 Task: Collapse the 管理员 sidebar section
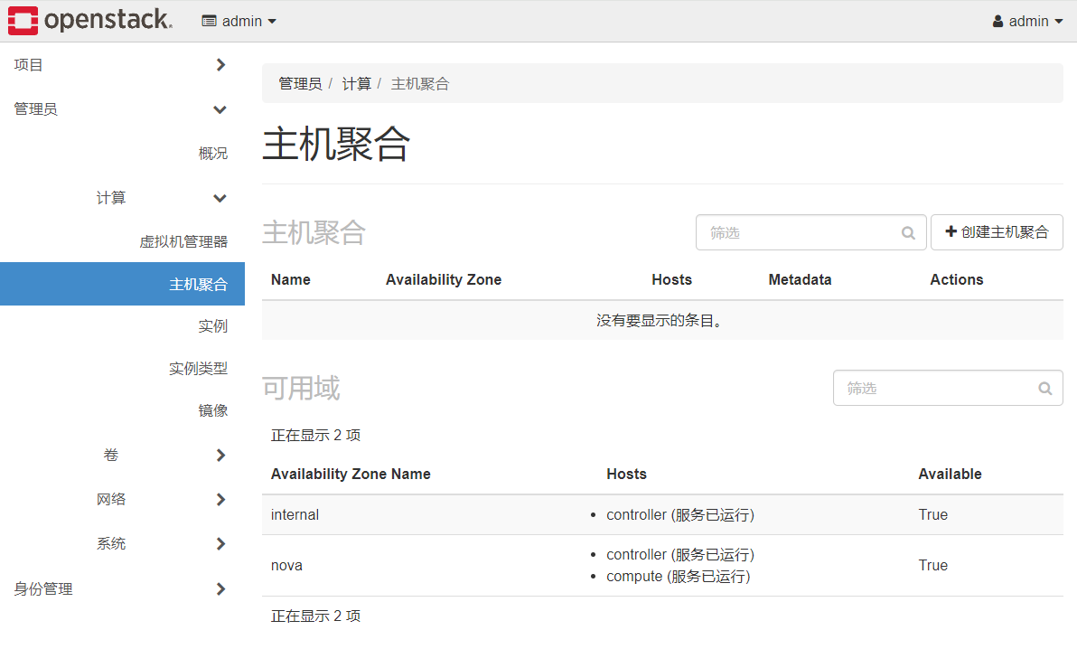click(x=122, y=109)
